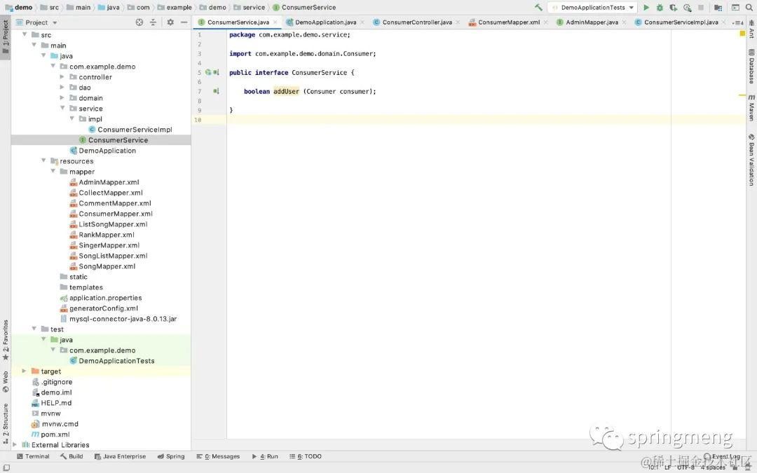
Task: Run DemoApplicationTests with the green play icon
Action: tap(646, 7)
